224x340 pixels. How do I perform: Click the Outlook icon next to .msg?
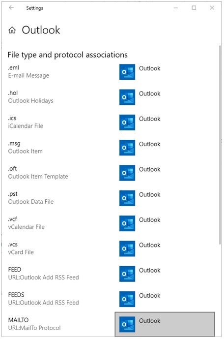pos(127,148)
